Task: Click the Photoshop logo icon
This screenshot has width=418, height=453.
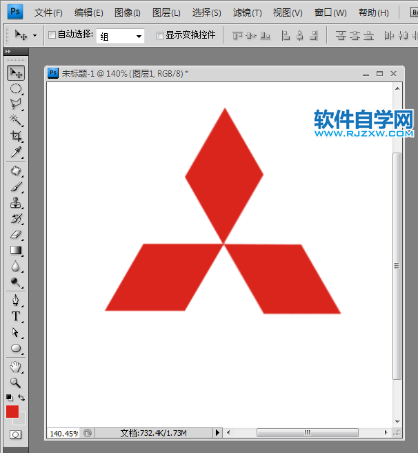Action: pos(15,12)
